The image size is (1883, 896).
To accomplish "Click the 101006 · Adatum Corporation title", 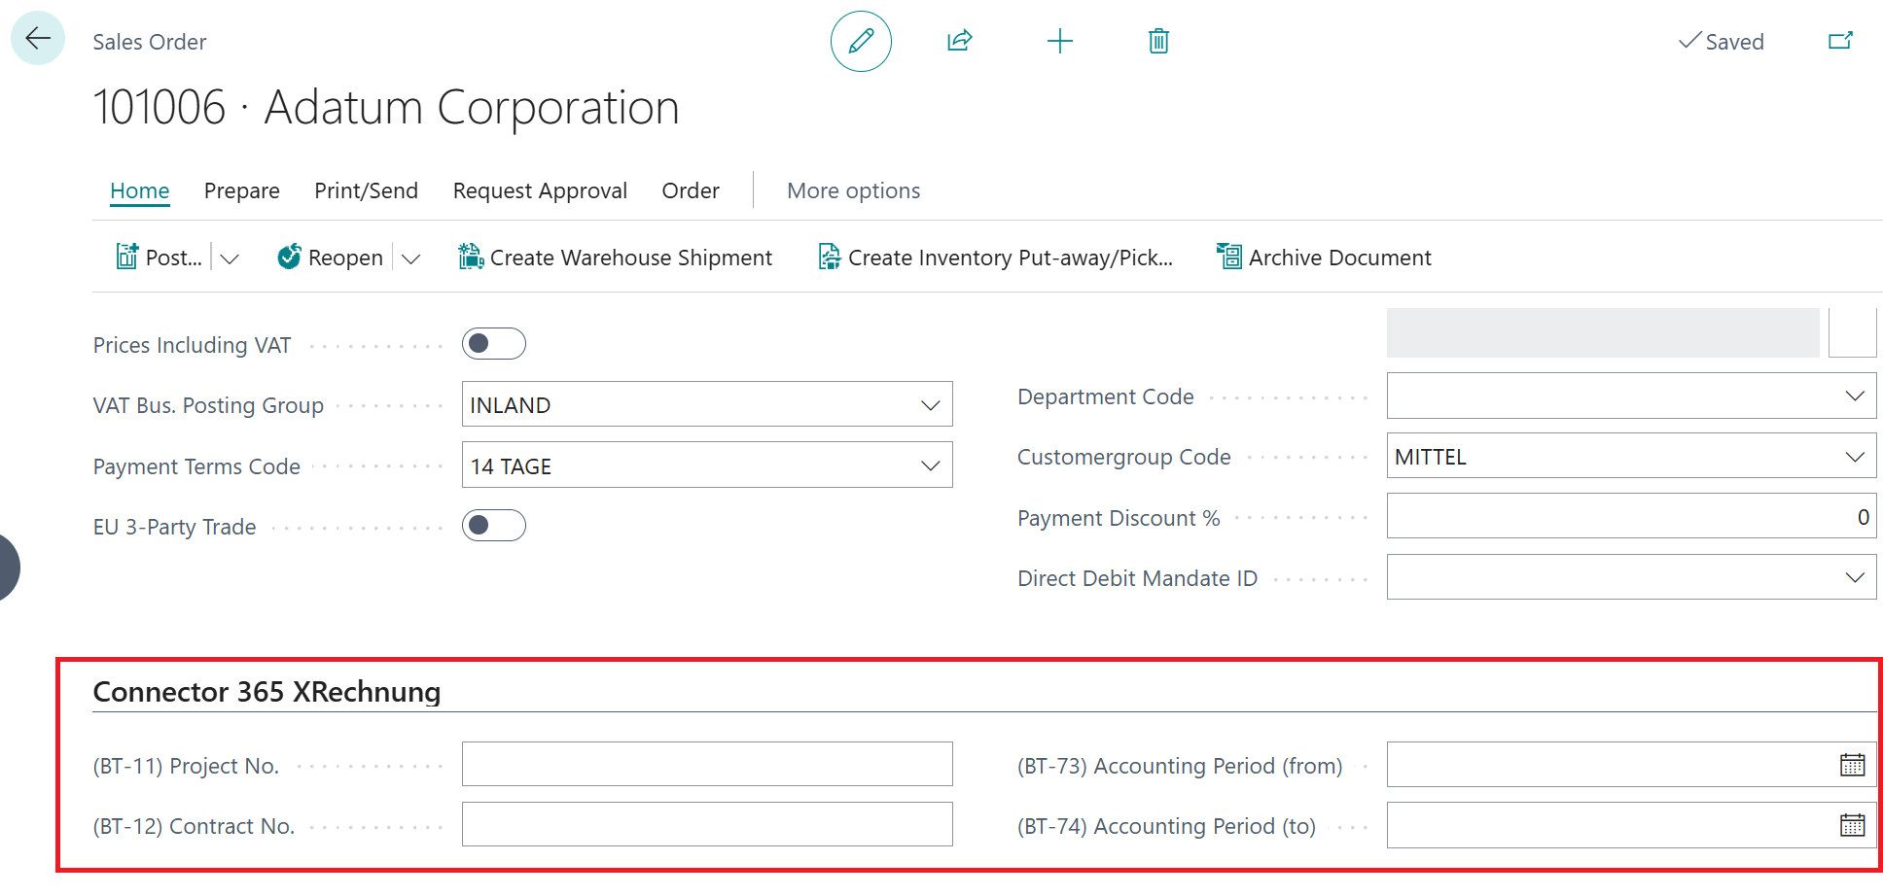I will [386, 107].
